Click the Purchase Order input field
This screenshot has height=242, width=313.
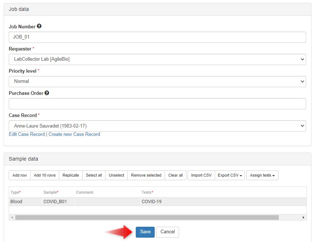157,104
